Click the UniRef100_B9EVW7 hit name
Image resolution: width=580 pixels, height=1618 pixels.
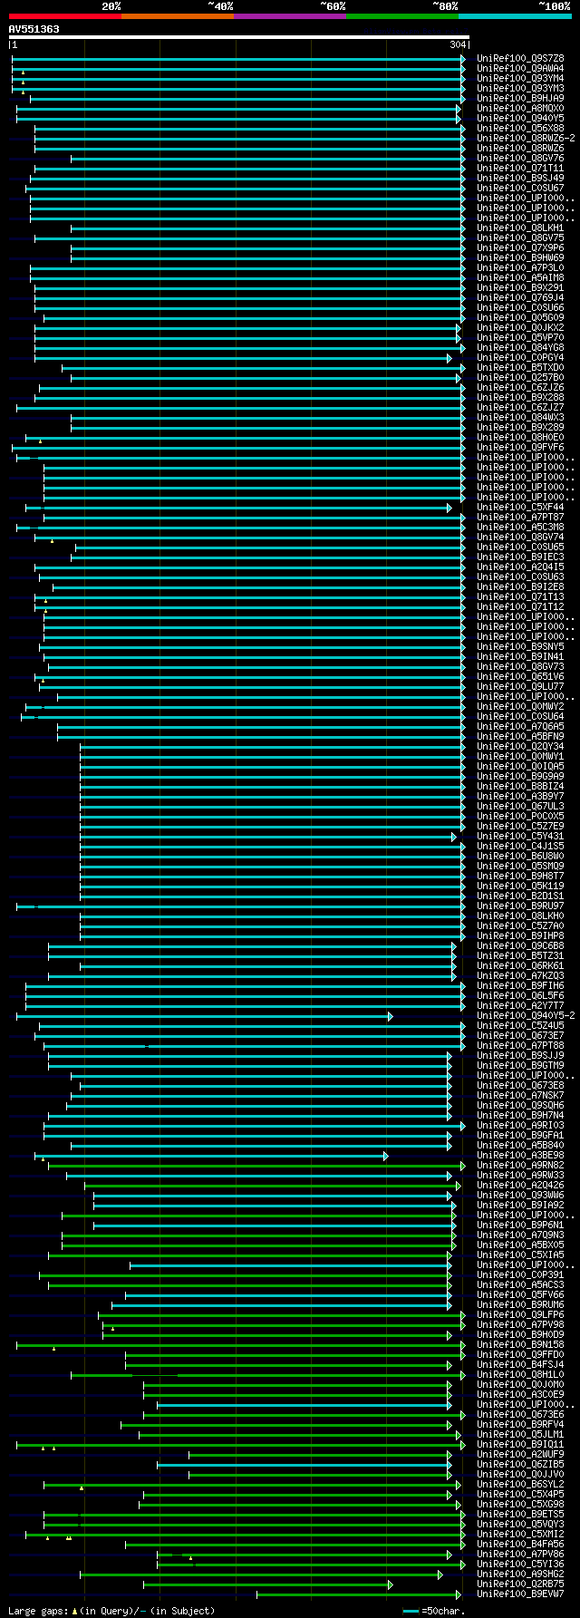click(x=520, y=1594)
